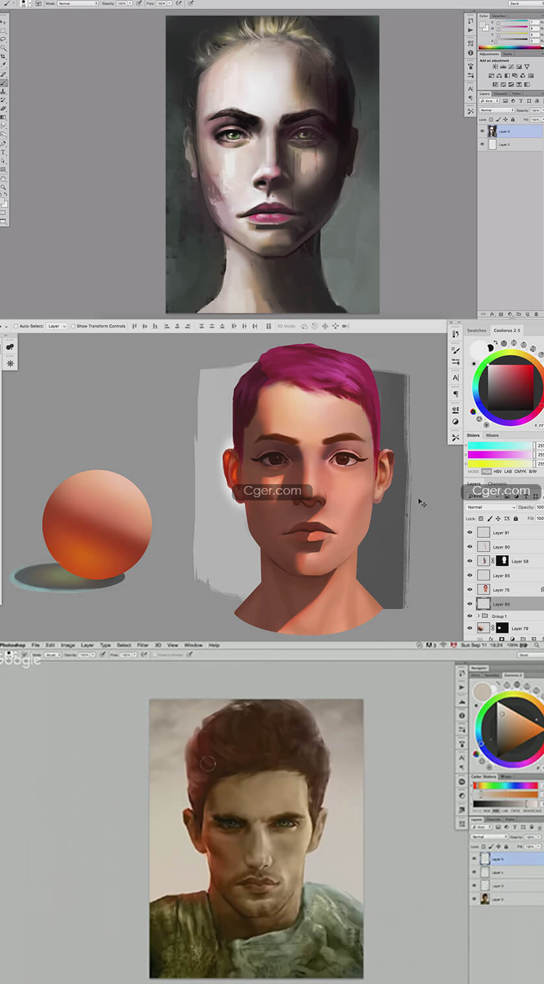The height and width of the screenshot is (984, 544).
Task: Select the Move tool in the left toolbar
Action: pos(3,22)
